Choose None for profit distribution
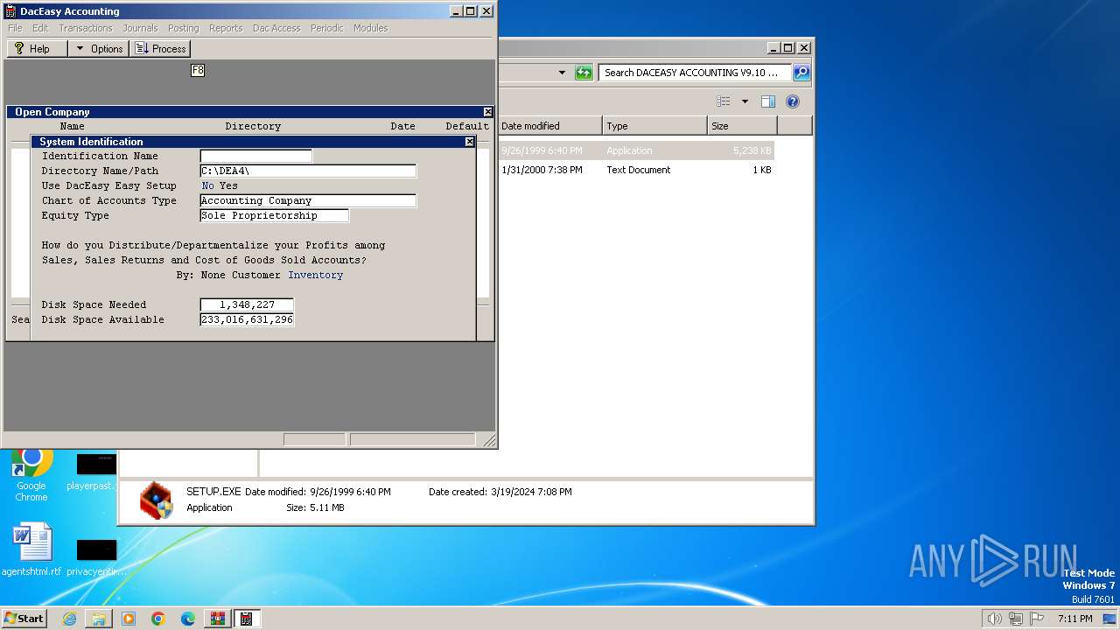 pyautogui.click(x=213, y=275)
